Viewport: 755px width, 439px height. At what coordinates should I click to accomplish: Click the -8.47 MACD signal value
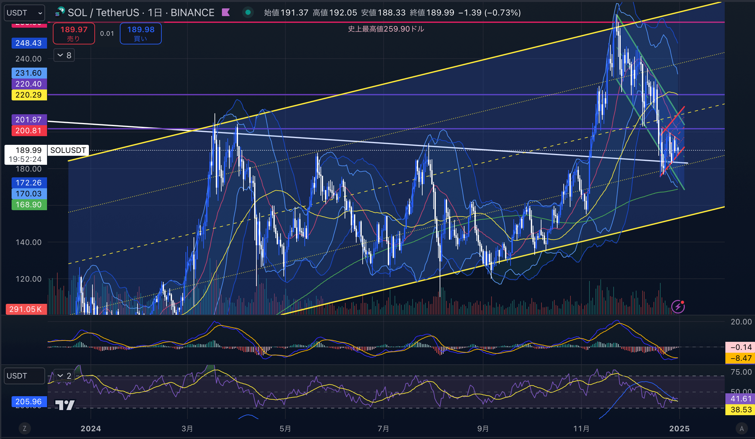point(740,358)
